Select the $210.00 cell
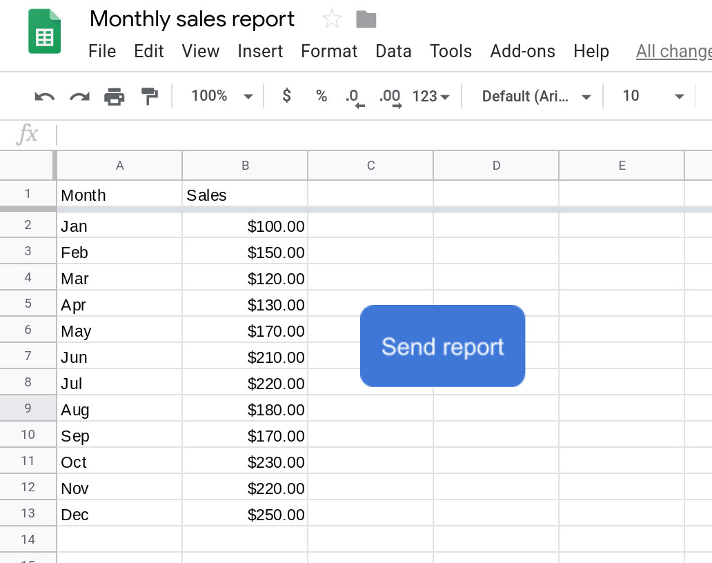The image size is (712, 563). (245, 356)
